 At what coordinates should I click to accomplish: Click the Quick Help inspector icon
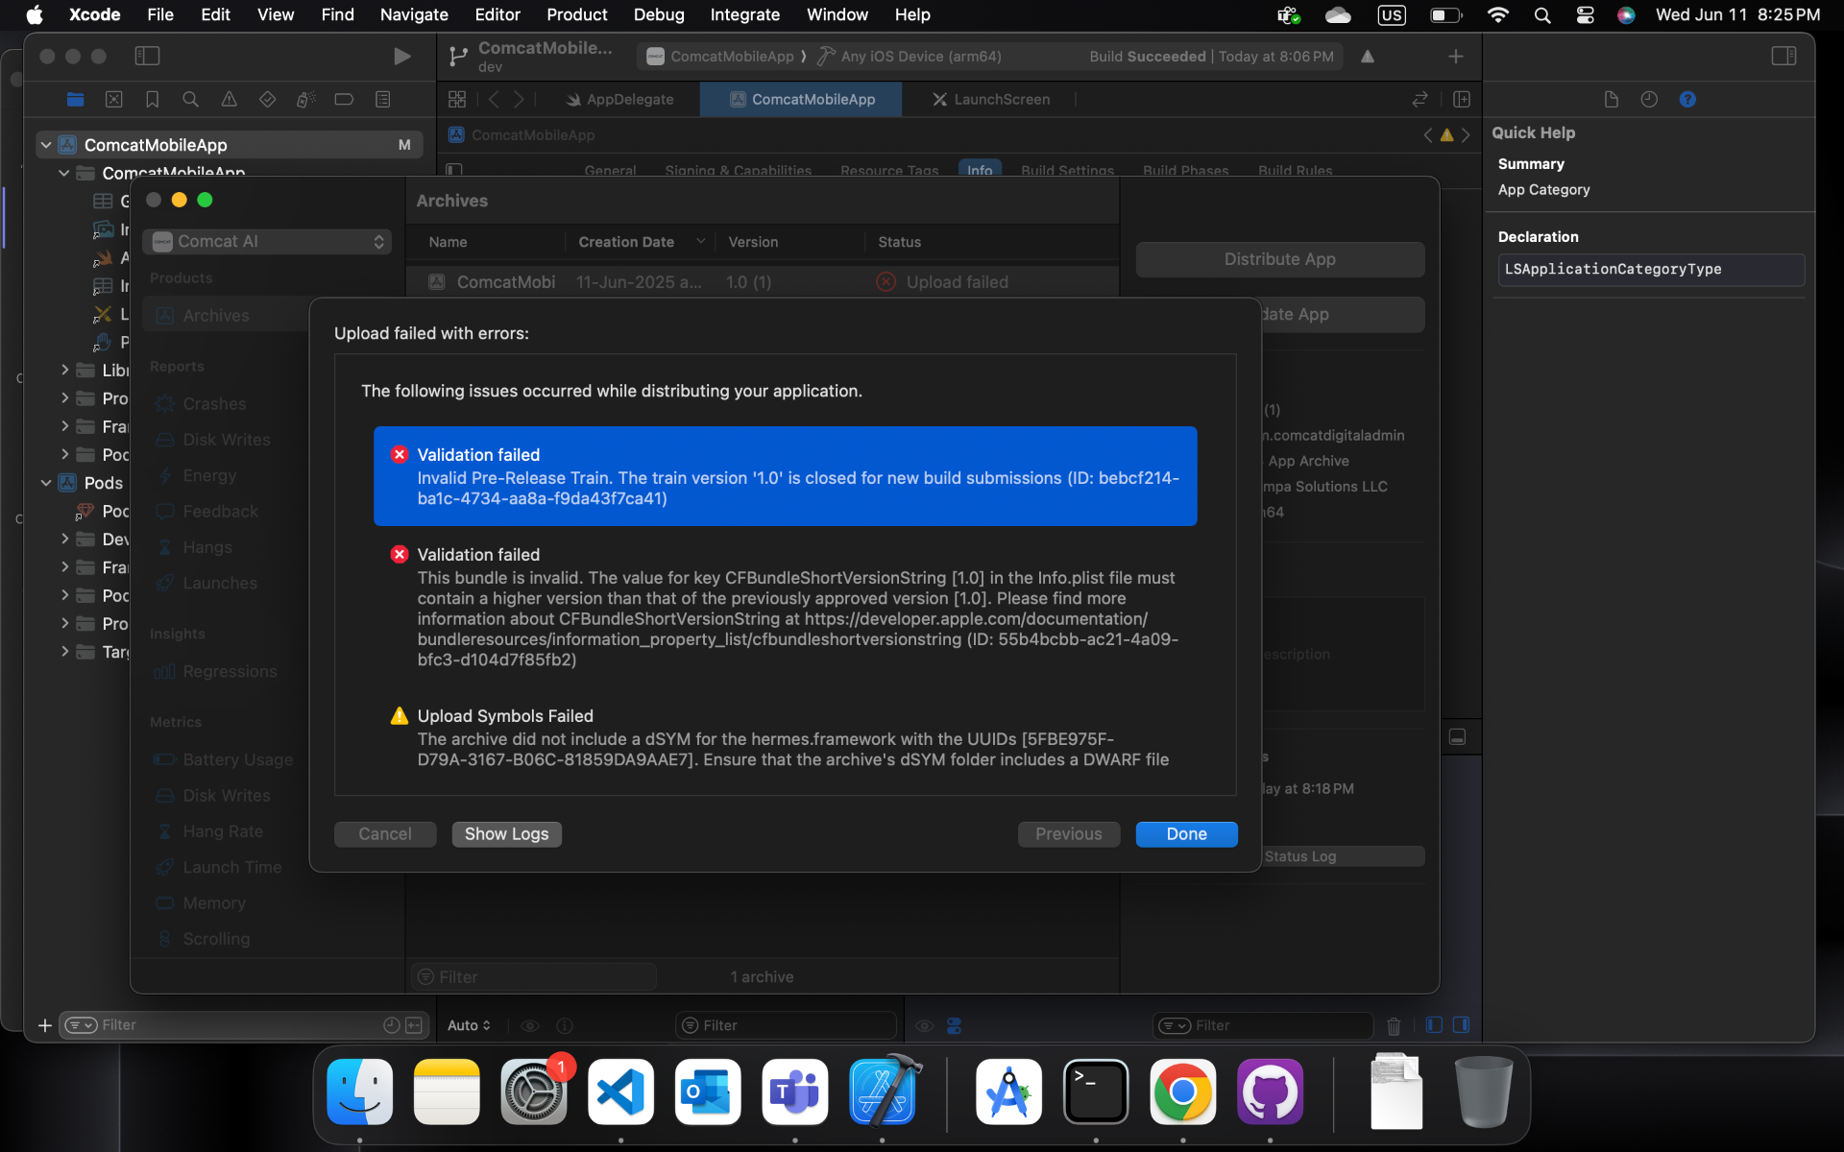[x=1687, y=99]
